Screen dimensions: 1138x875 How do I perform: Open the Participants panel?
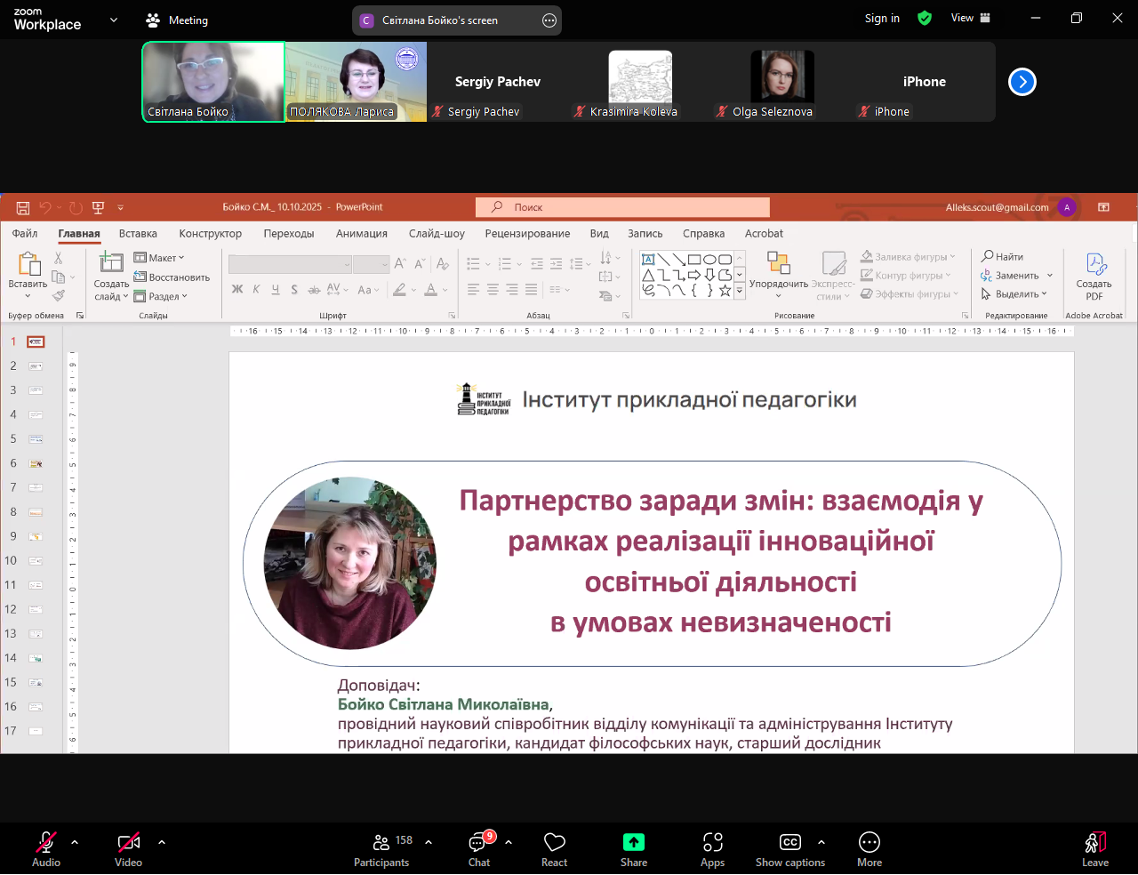tap(382, 848)
